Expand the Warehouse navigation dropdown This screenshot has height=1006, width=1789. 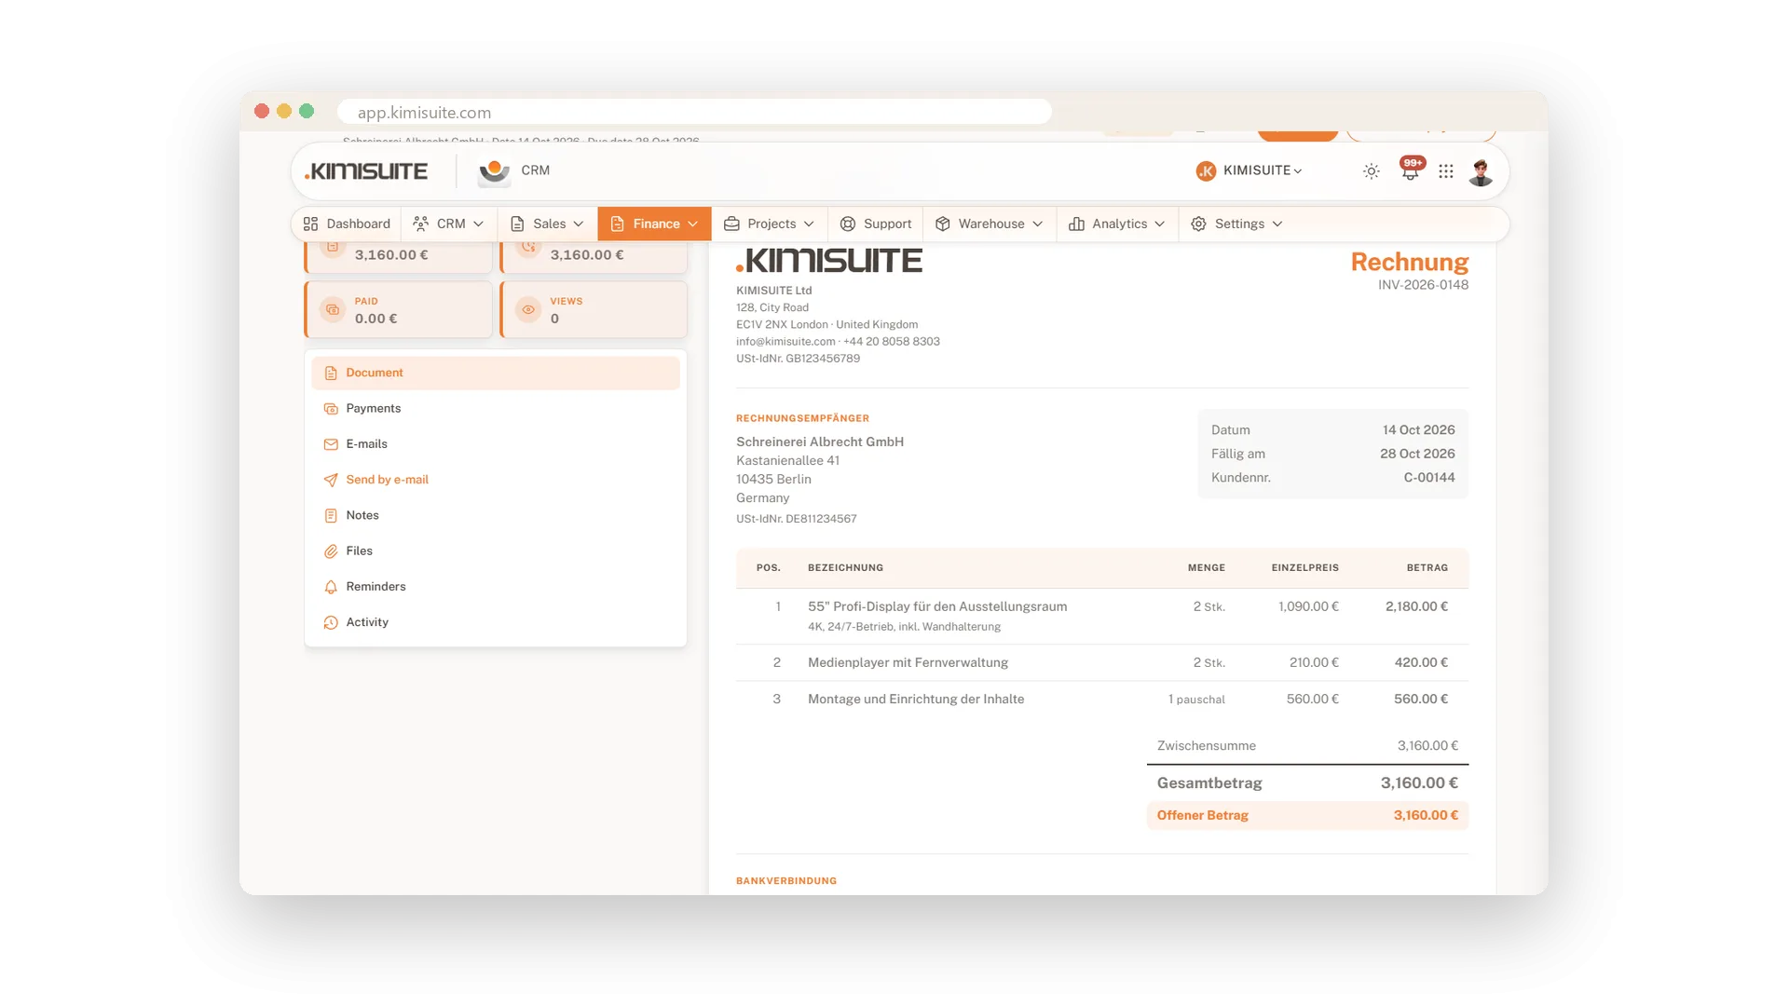pos(990,224)
